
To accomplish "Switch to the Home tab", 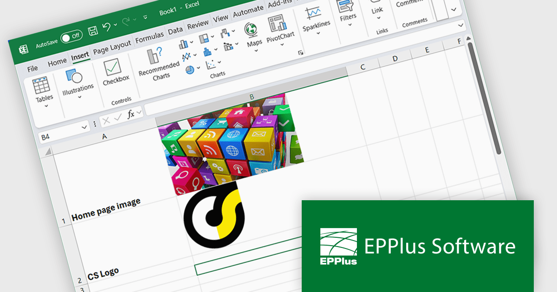I will 57,62.
